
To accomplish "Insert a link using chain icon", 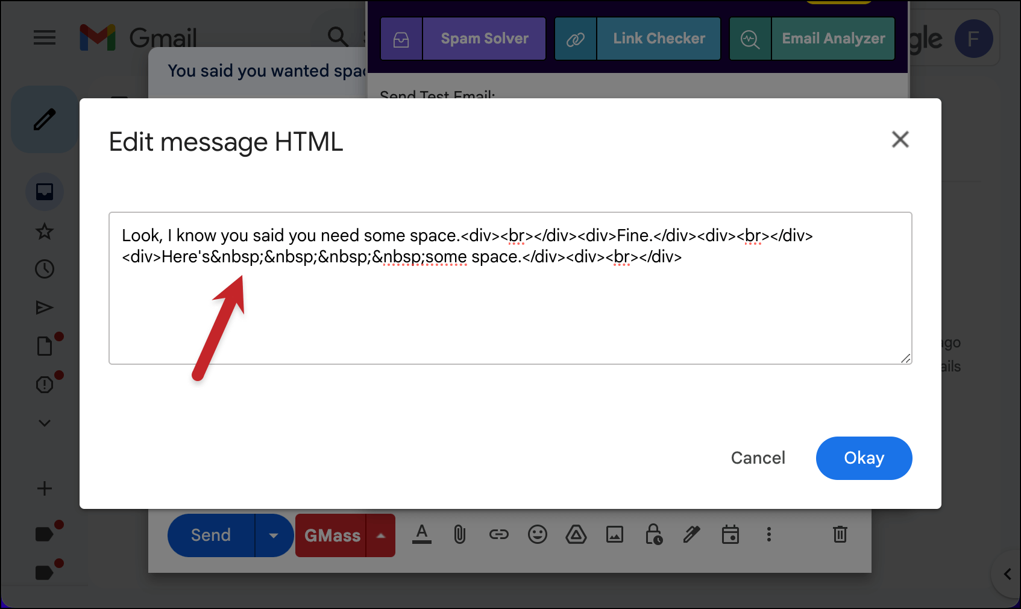I will [499, 534].
